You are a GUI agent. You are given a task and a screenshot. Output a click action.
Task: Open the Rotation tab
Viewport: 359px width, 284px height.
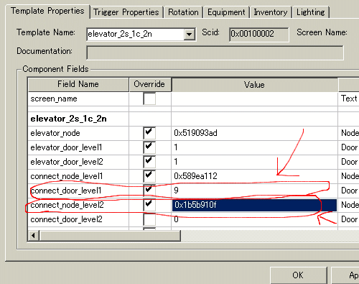(x=183, y=12)
